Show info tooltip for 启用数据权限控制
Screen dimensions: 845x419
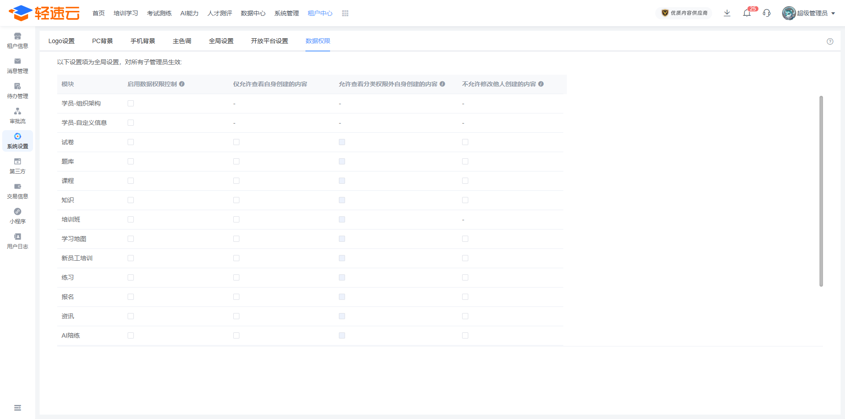pos(182,84)
